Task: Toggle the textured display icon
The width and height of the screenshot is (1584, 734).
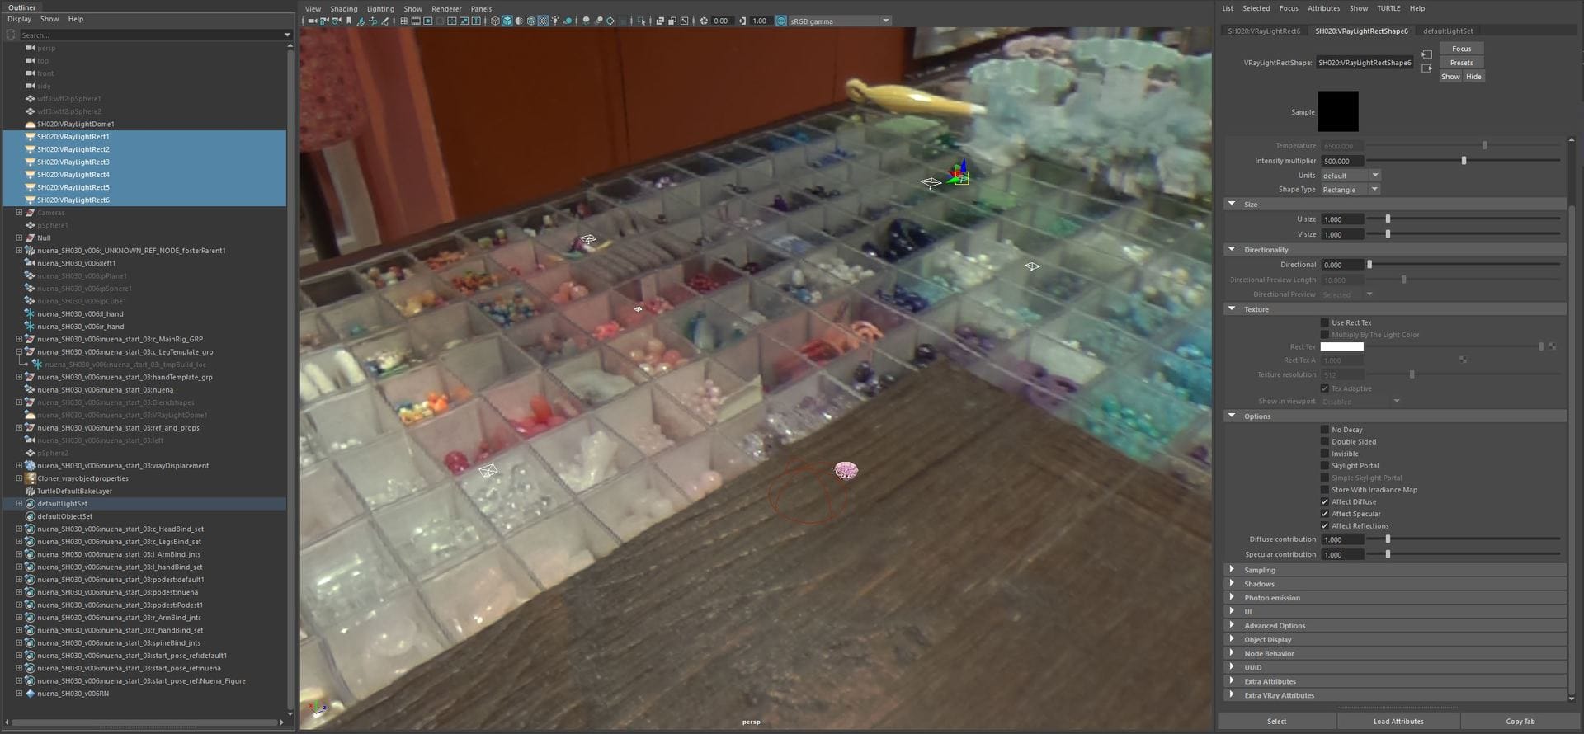Action: coord(543,21)
